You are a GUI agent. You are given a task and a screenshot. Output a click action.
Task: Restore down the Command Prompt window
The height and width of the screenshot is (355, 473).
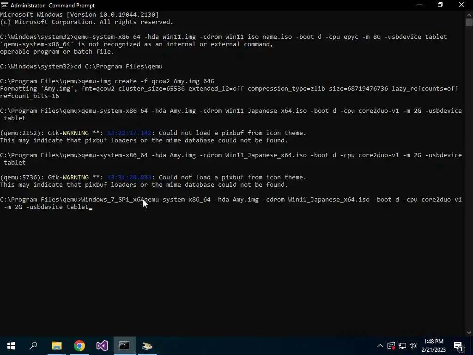click(x=440, y=5)
